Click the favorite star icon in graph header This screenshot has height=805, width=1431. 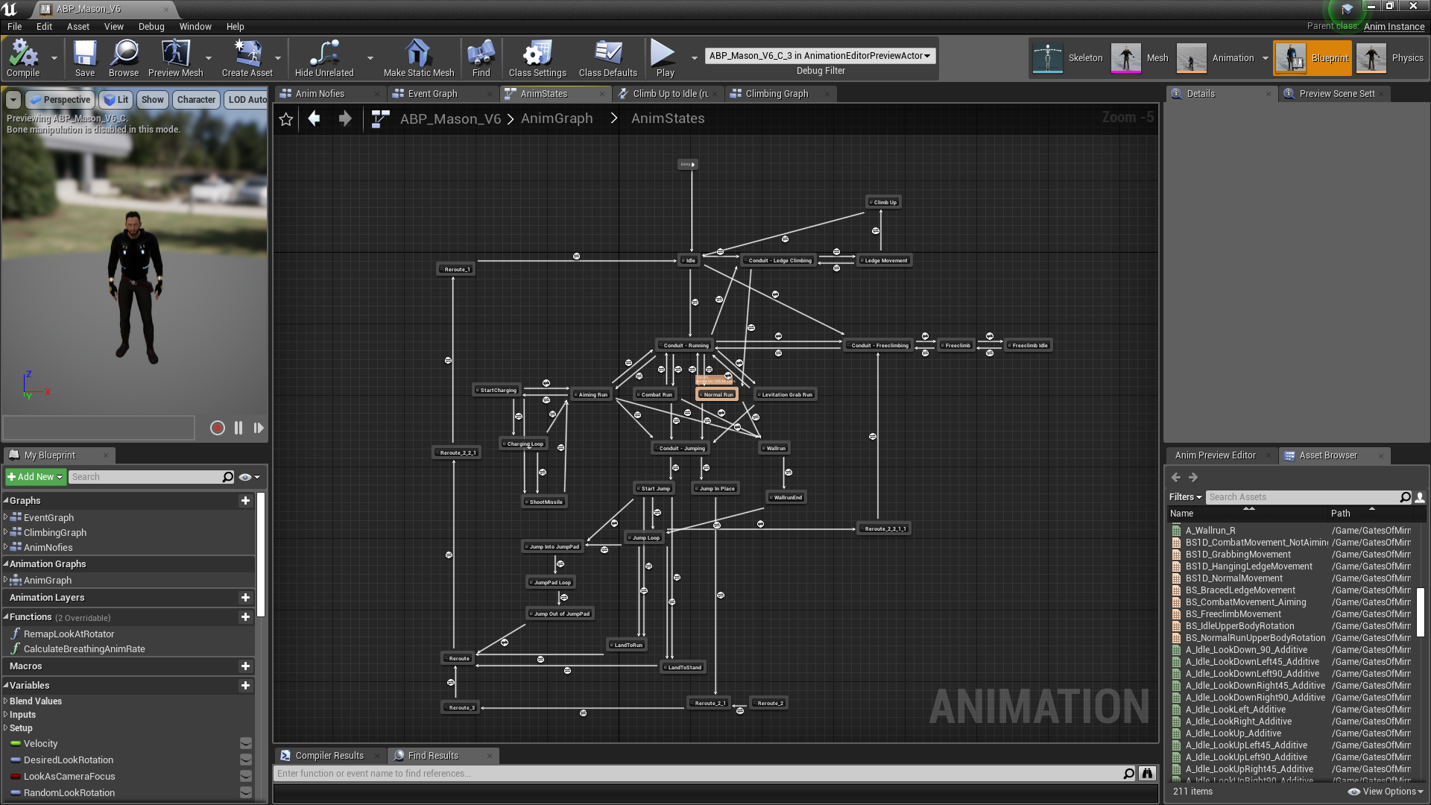point(286,119)
